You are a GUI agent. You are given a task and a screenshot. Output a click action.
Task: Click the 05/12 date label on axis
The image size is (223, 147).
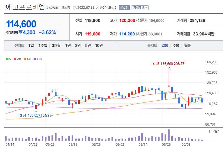click(73, 144)
